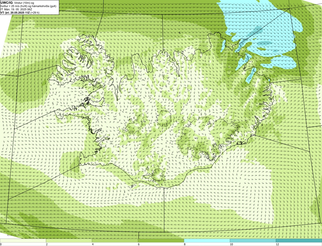Click the 8–10 light cyan legend segment

[x=207, y=241]
